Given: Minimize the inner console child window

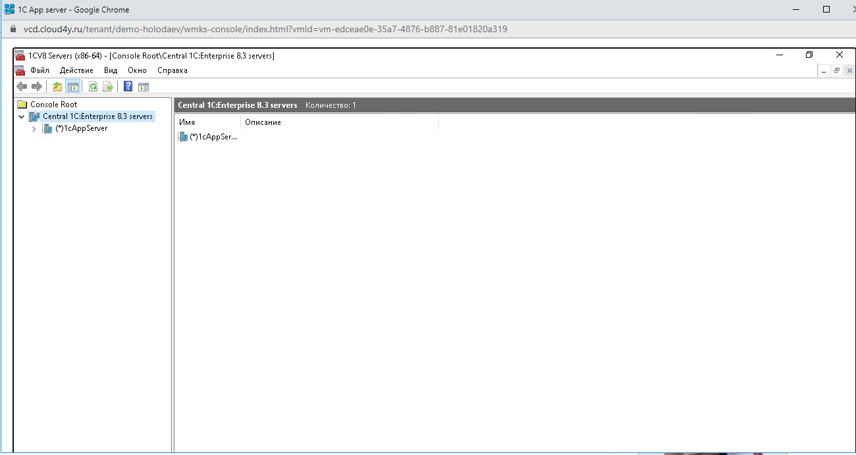Looking at the screenshot, I should click(824, 70).
